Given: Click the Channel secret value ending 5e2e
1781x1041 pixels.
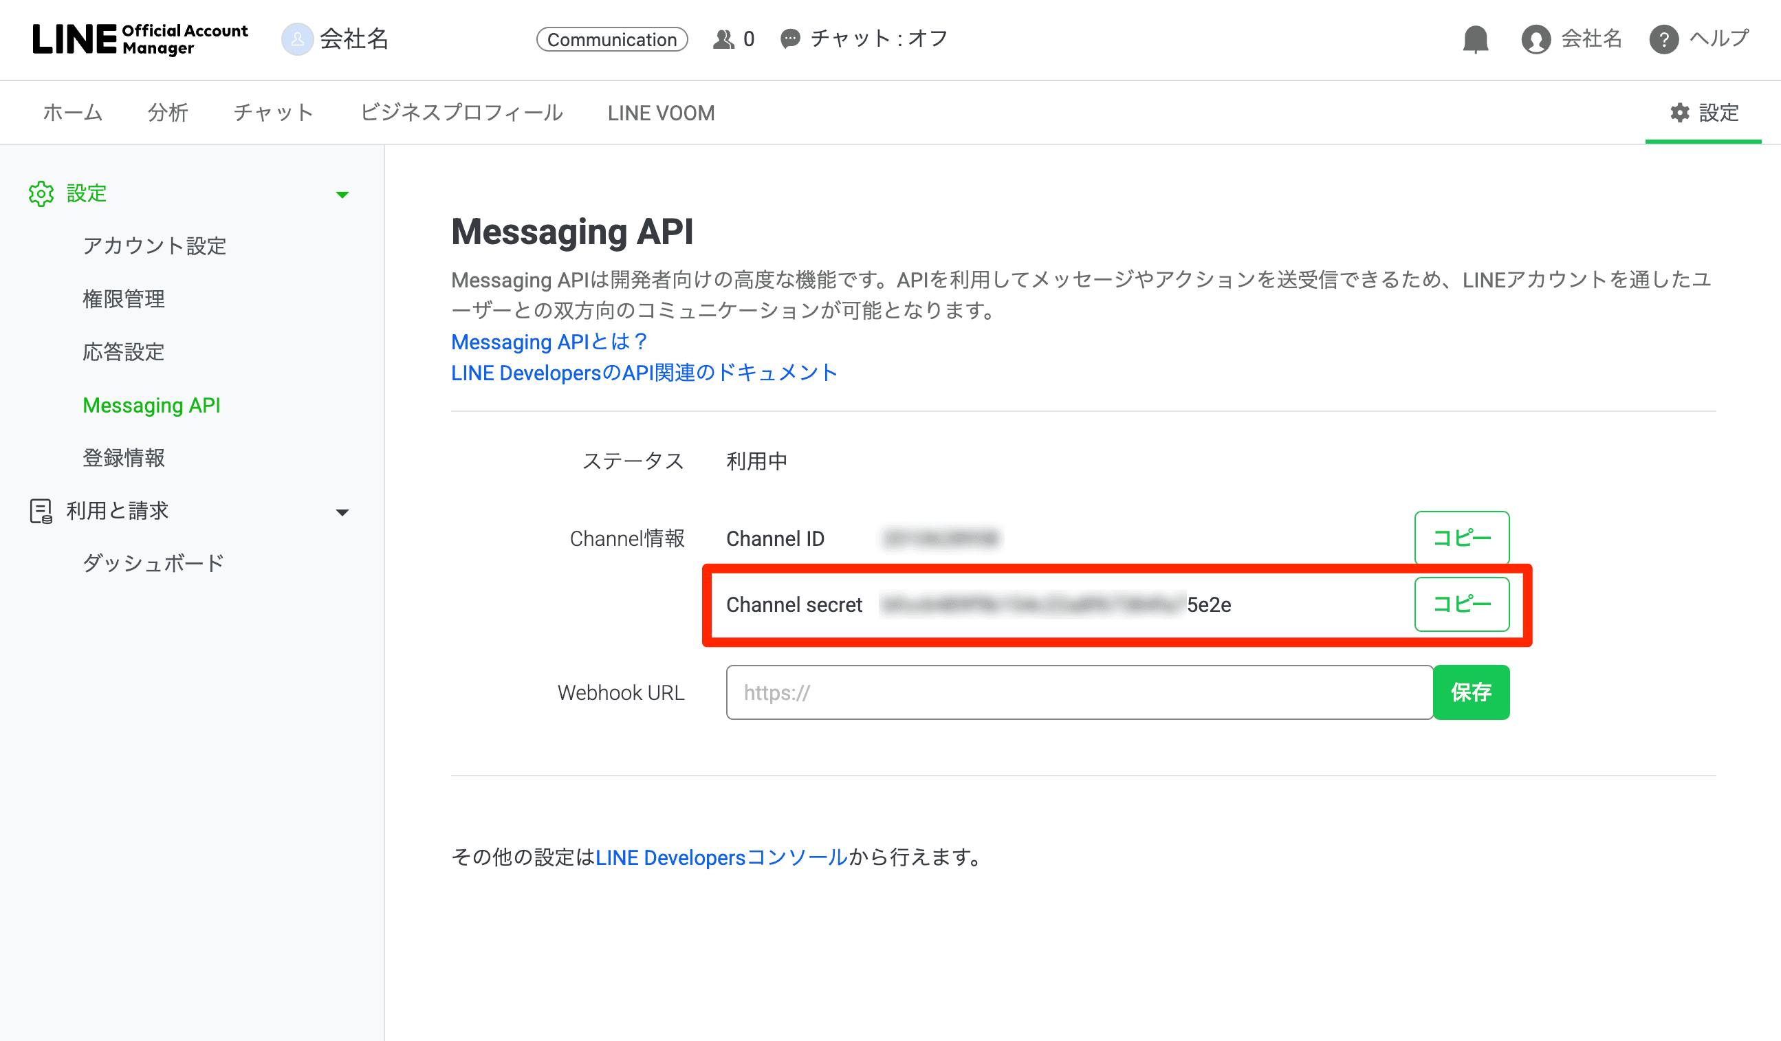Looking at the screenshot, I should tap(1056, 605).
